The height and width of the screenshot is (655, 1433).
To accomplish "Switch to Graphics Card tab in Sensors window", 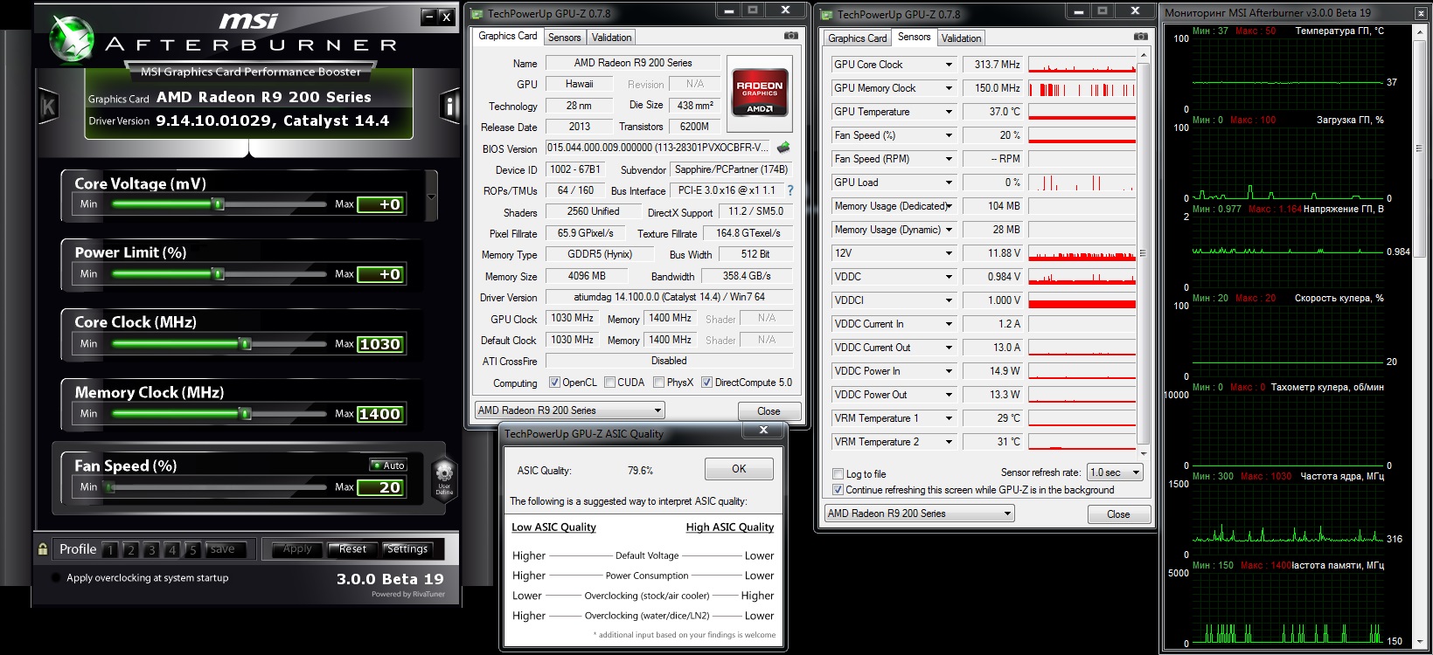I will pos(857,38).
